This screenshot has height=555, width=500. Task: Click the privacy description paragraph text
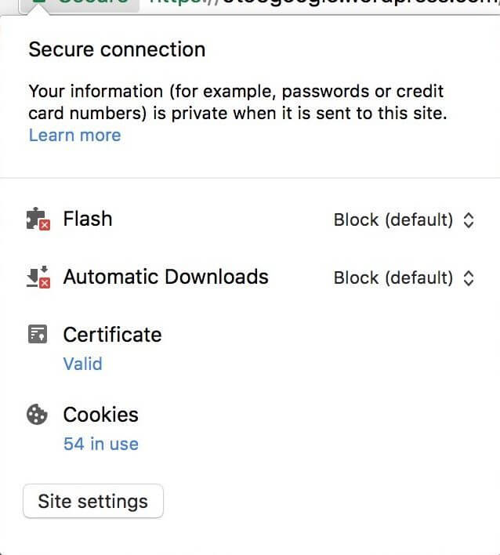coord(235,102)
